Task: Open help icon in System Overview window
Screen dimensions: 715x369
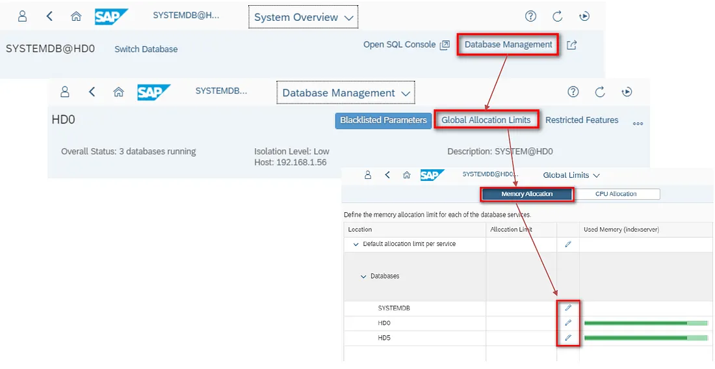Action: pos(530,16)
